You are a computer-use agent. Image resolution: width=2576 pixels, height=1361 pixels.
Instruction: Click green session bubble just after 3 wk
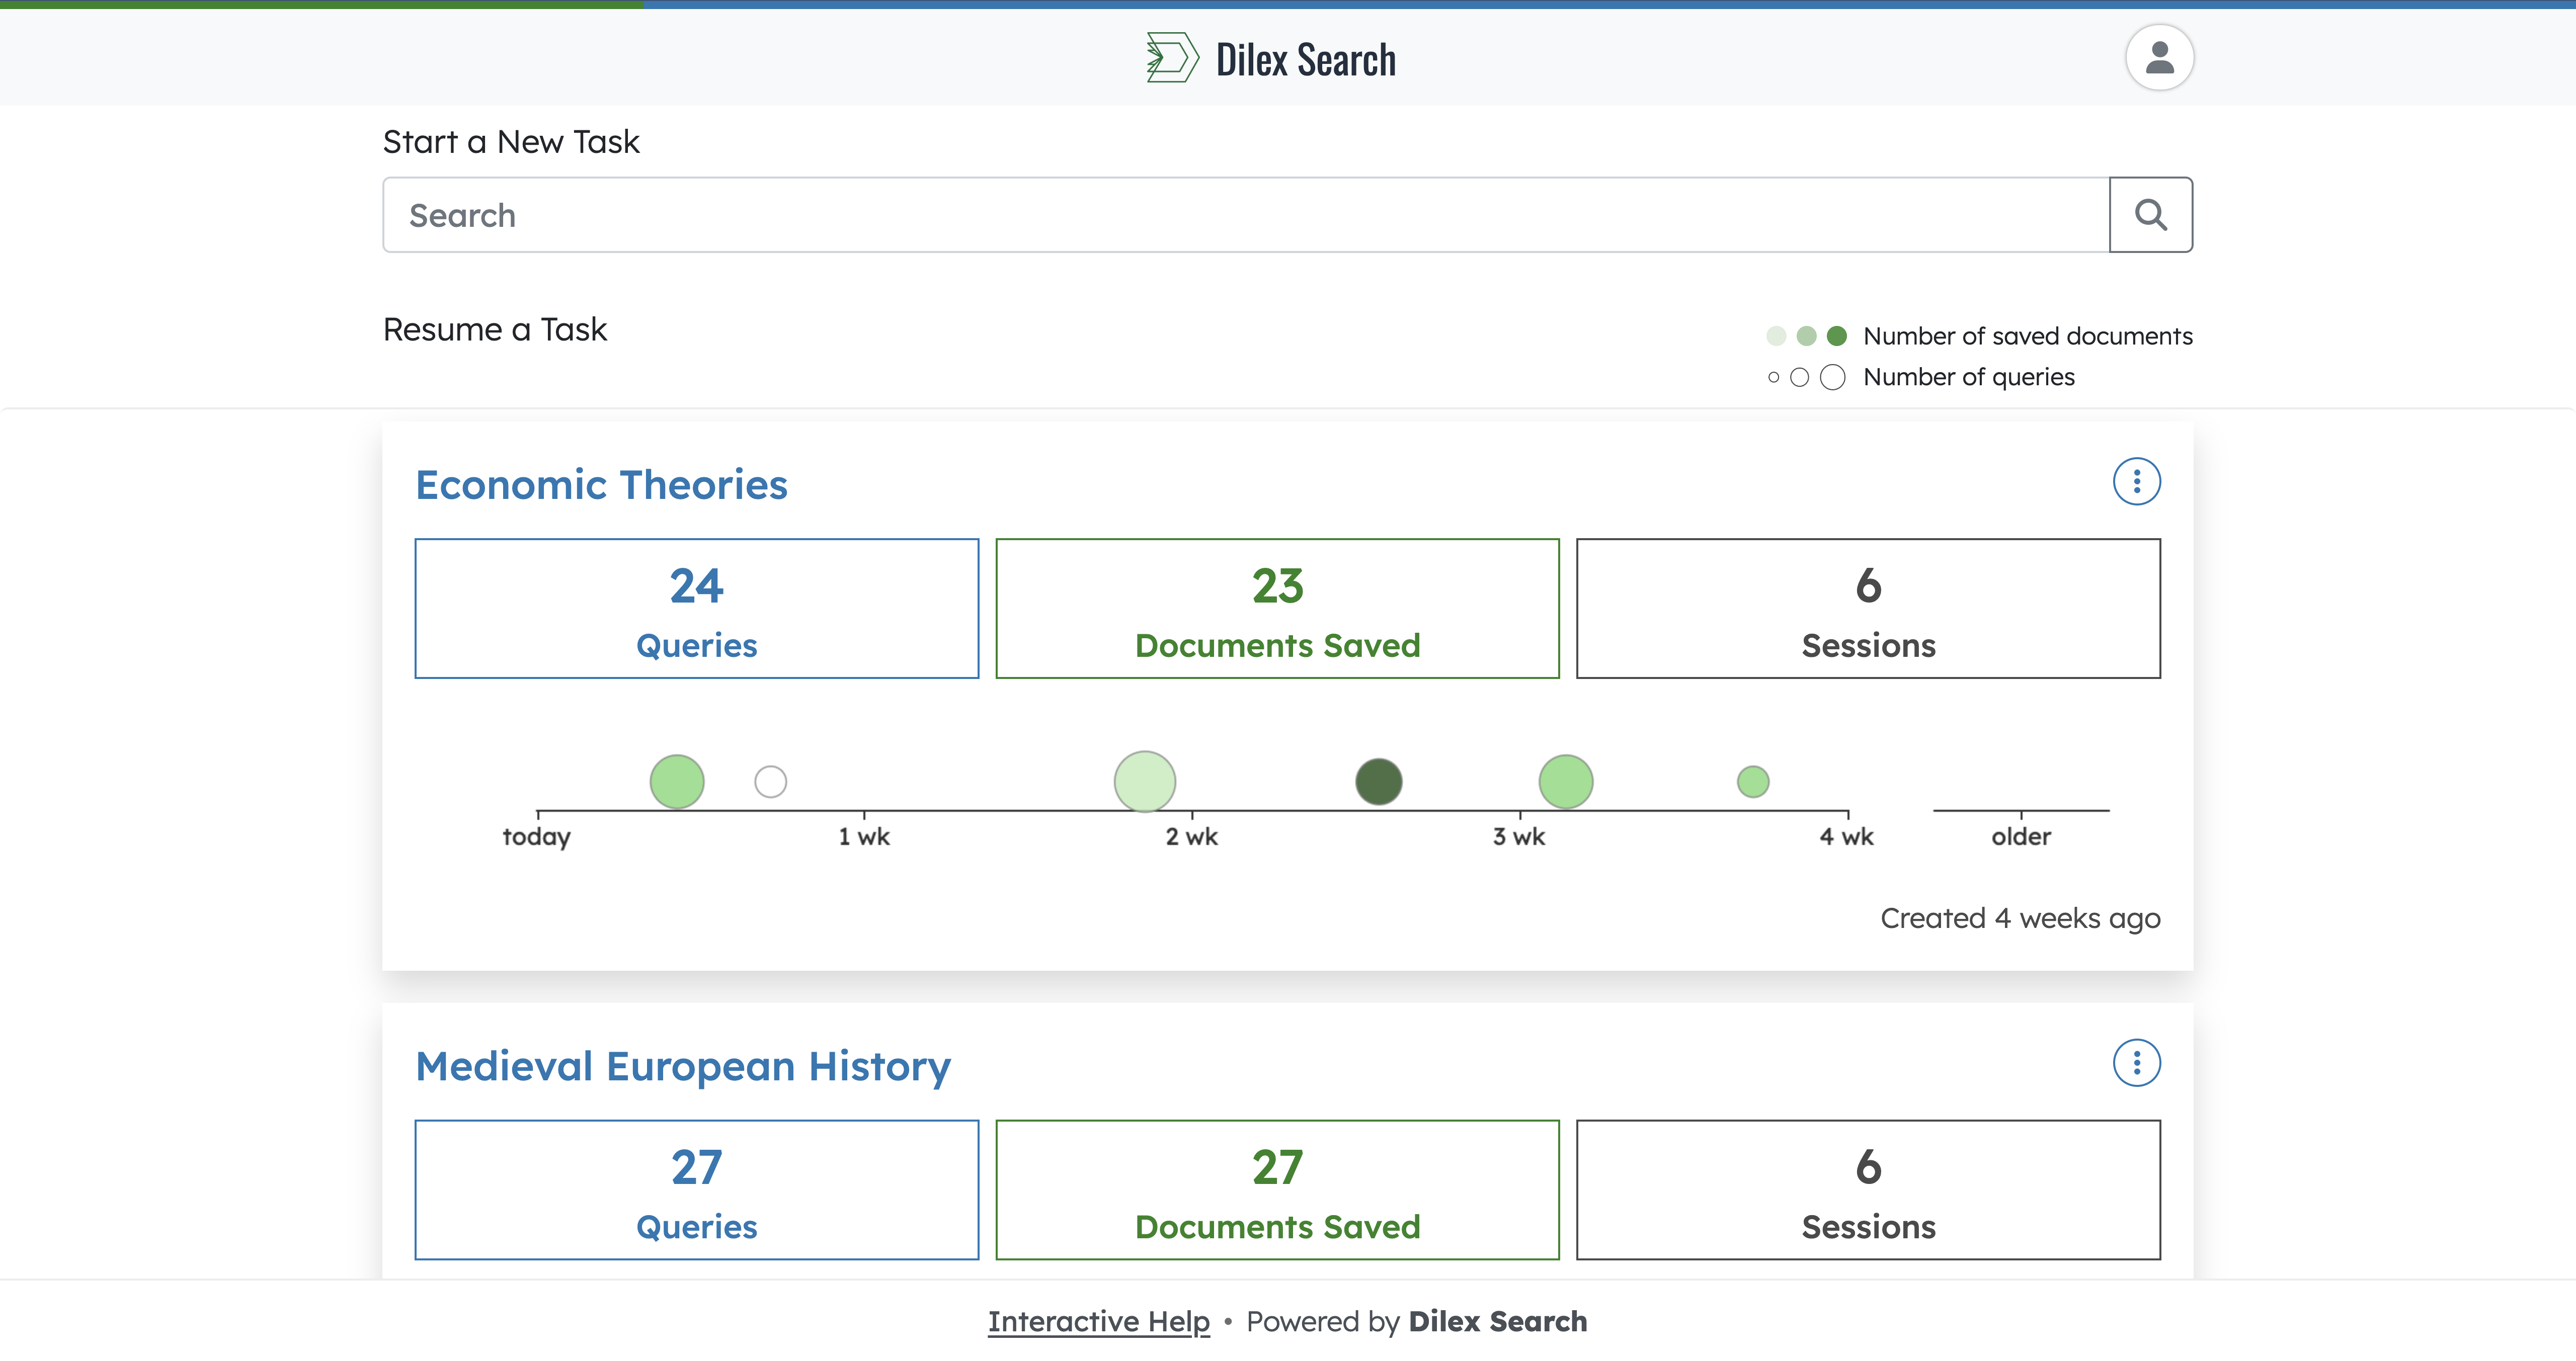pos(1565,781)
